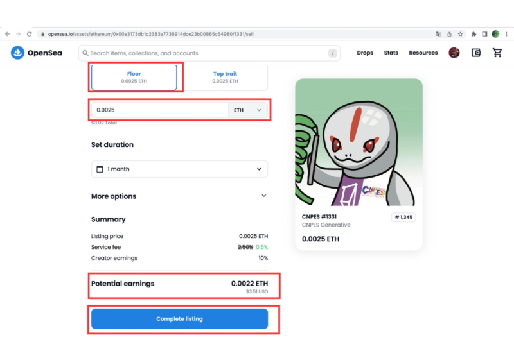This screenshot has height=342, width=514.
Task: Click the CNPES #1331 NFT image
Action: 359,141
